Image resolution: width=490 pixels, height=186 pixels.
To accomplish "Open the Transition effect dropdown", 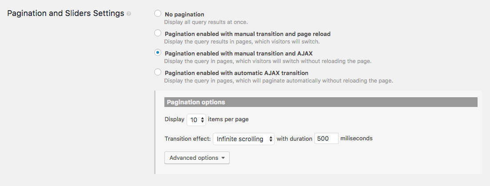I will pos(244,139).
